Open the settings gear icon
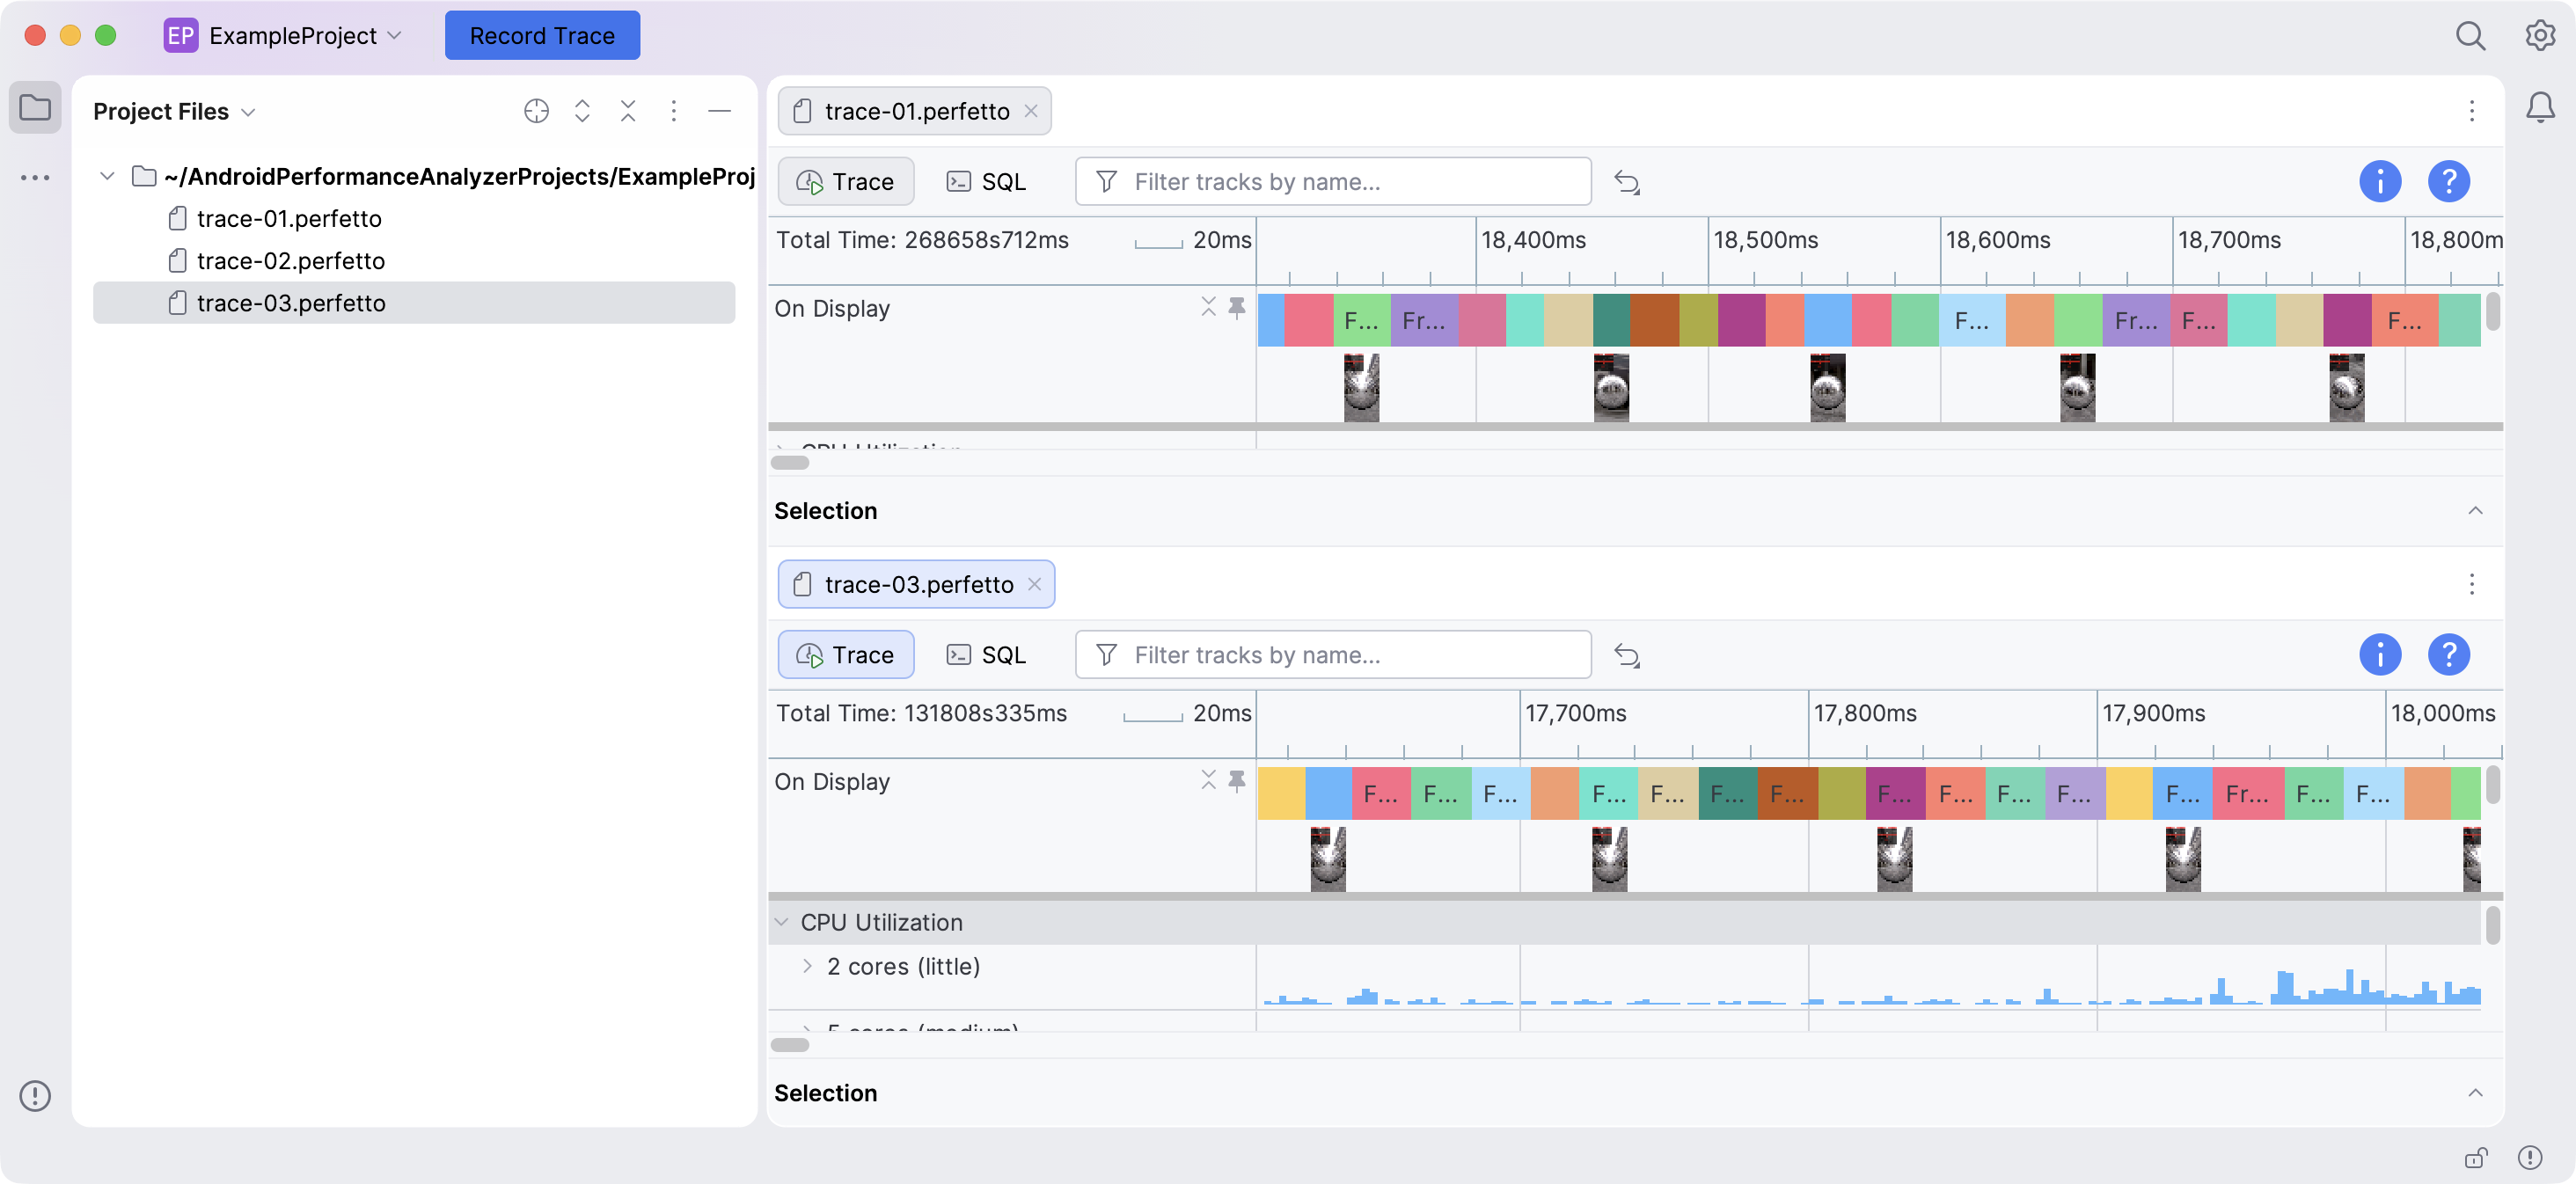 [2540, 36]
